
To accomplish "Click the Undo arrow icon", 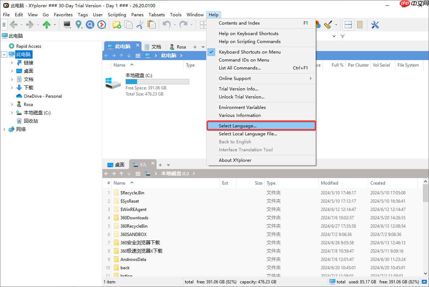I will point(167,25).
